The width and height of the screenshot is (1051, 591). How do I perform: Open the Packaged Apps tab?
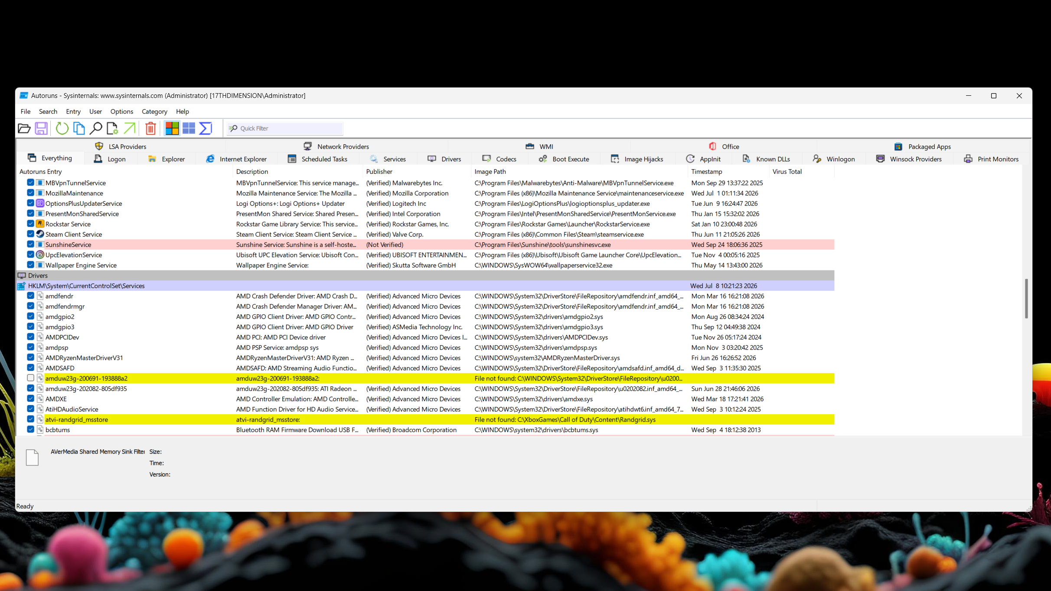point(923,146)
